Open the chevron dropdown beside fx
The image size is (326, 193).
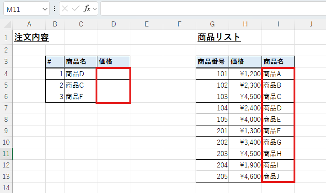95,9
